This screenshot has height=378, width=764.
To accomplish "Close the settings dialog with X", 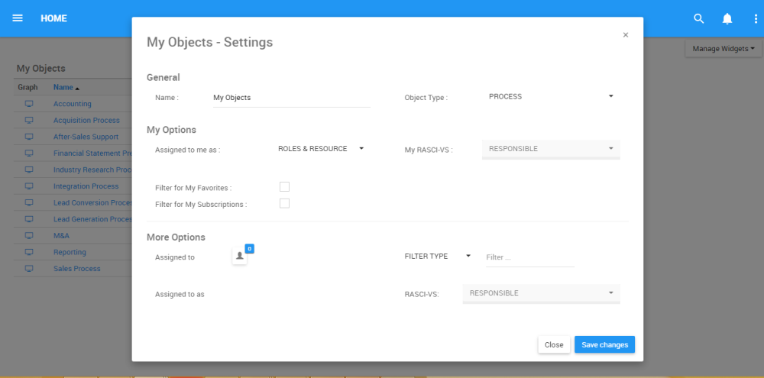I will pos(626,35).
